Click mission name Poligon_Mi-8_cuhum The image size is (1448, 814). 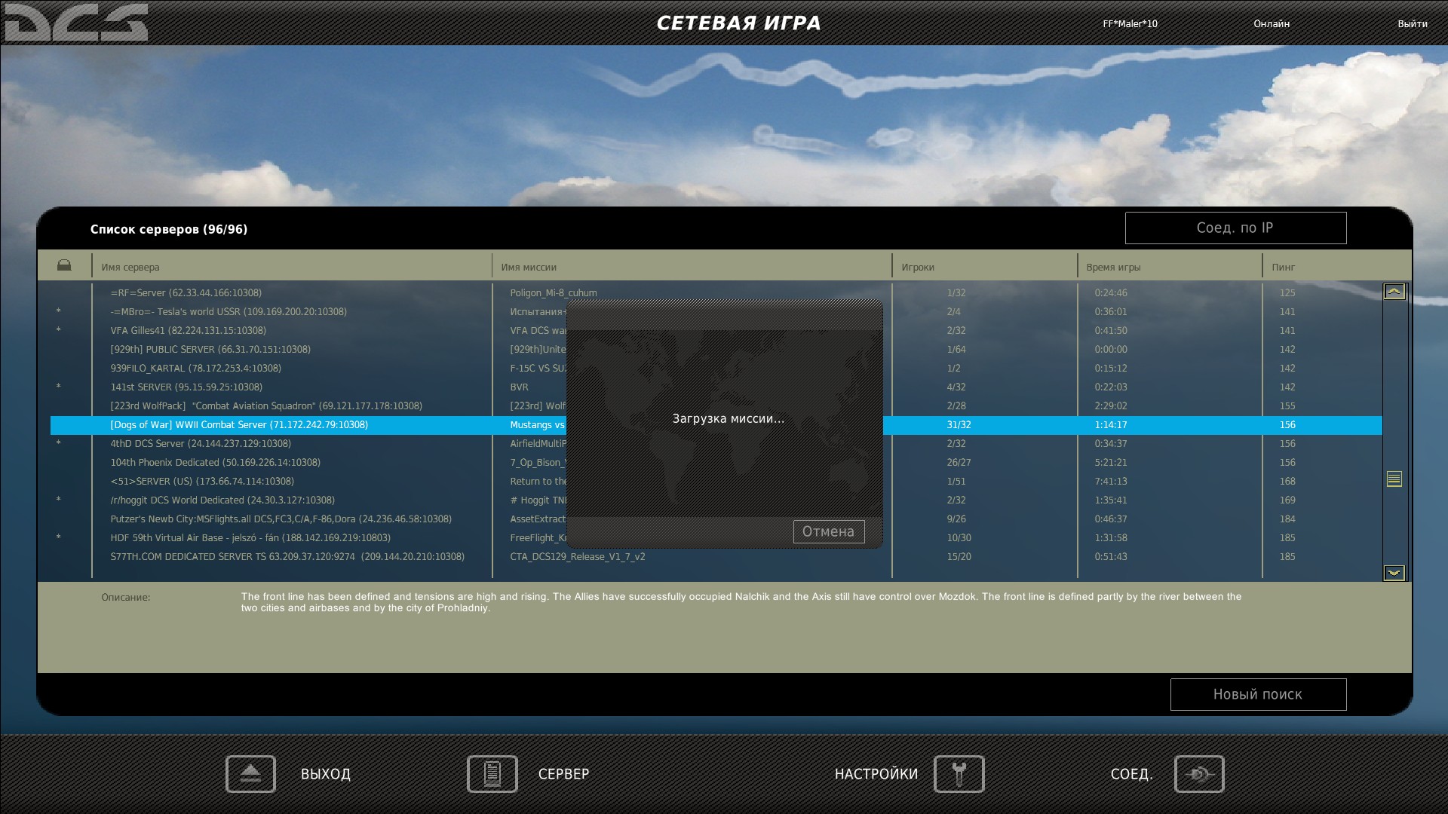(554, 292)
